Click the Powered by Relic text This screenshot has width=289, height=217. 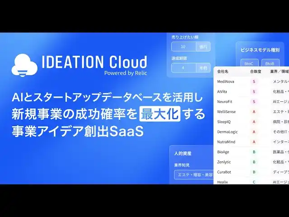click(x=126, y=73)
